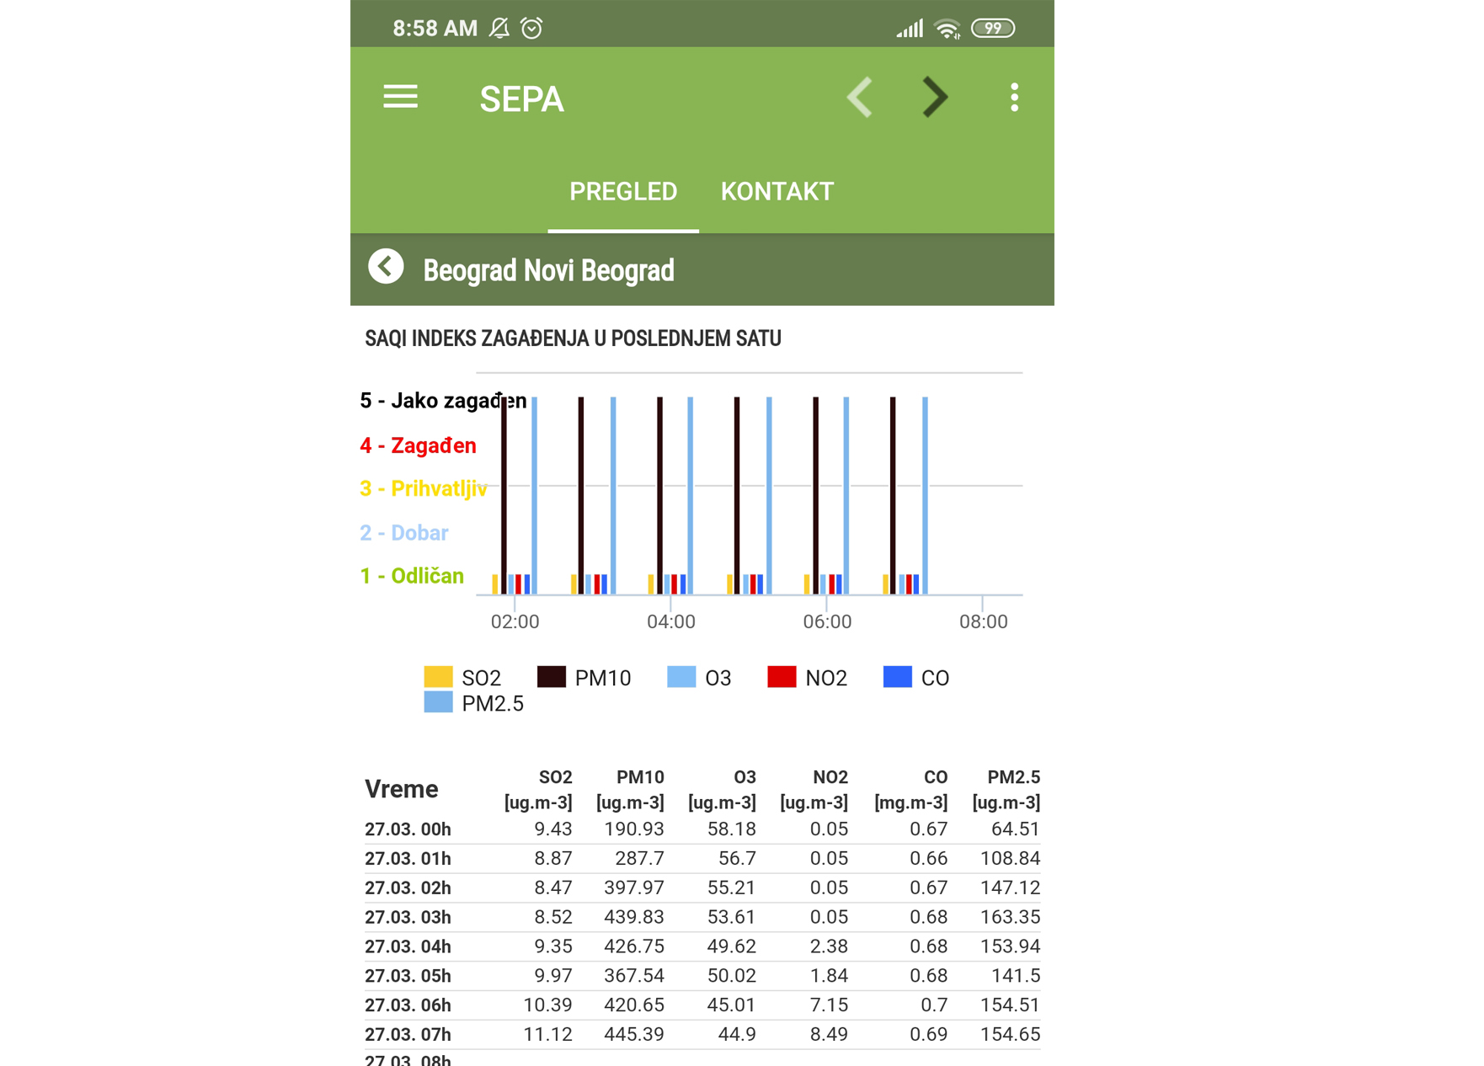Tap the Vreme column header
Screen dimensions: 1484x1066
point(402,789)
